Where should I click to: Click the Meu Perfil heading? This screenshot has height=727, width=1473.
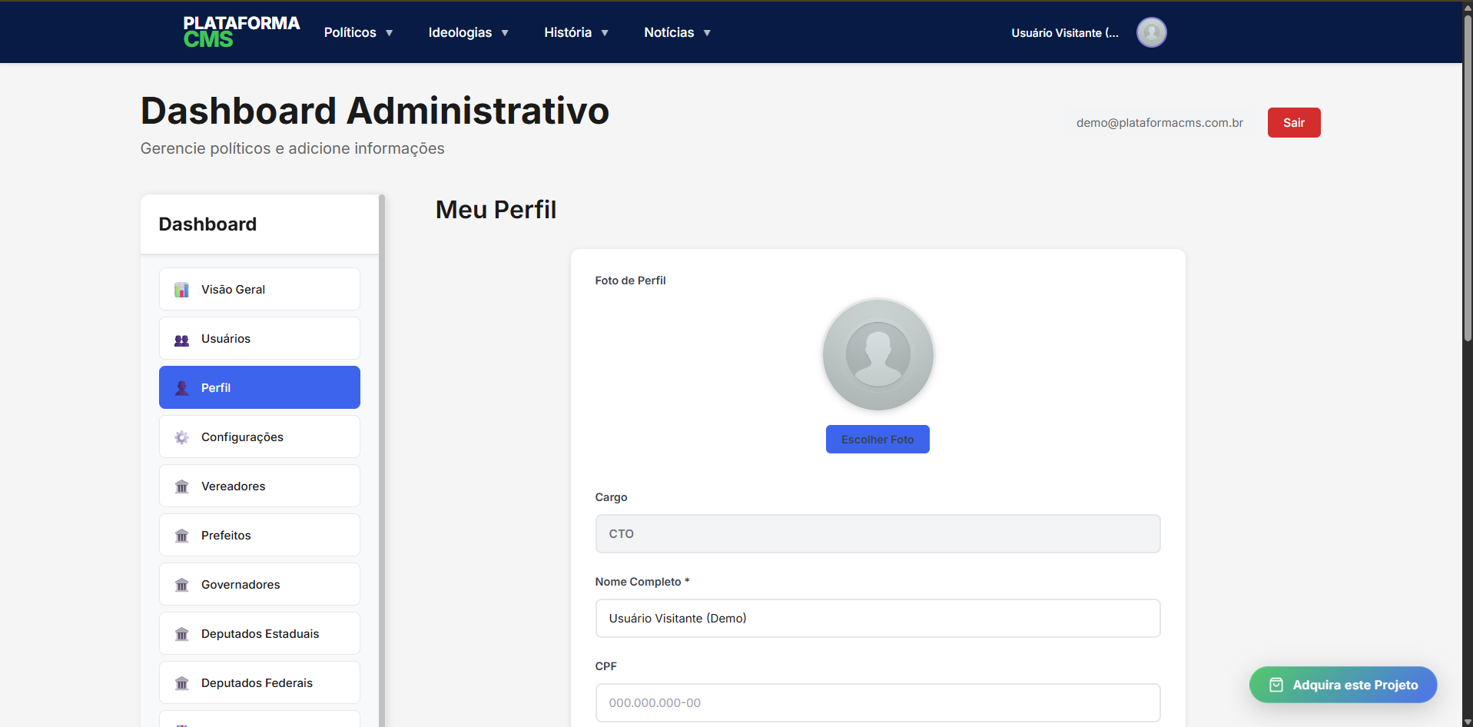coord(496,210)
